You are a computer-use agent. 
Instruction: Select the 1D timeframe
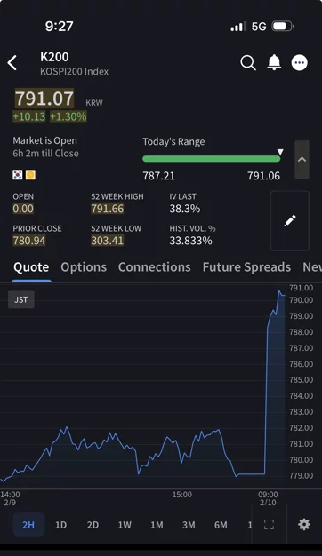60,525
